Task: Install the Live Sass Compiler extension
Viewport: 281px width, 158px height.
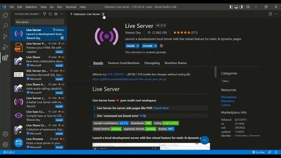Action: point(59,120)
